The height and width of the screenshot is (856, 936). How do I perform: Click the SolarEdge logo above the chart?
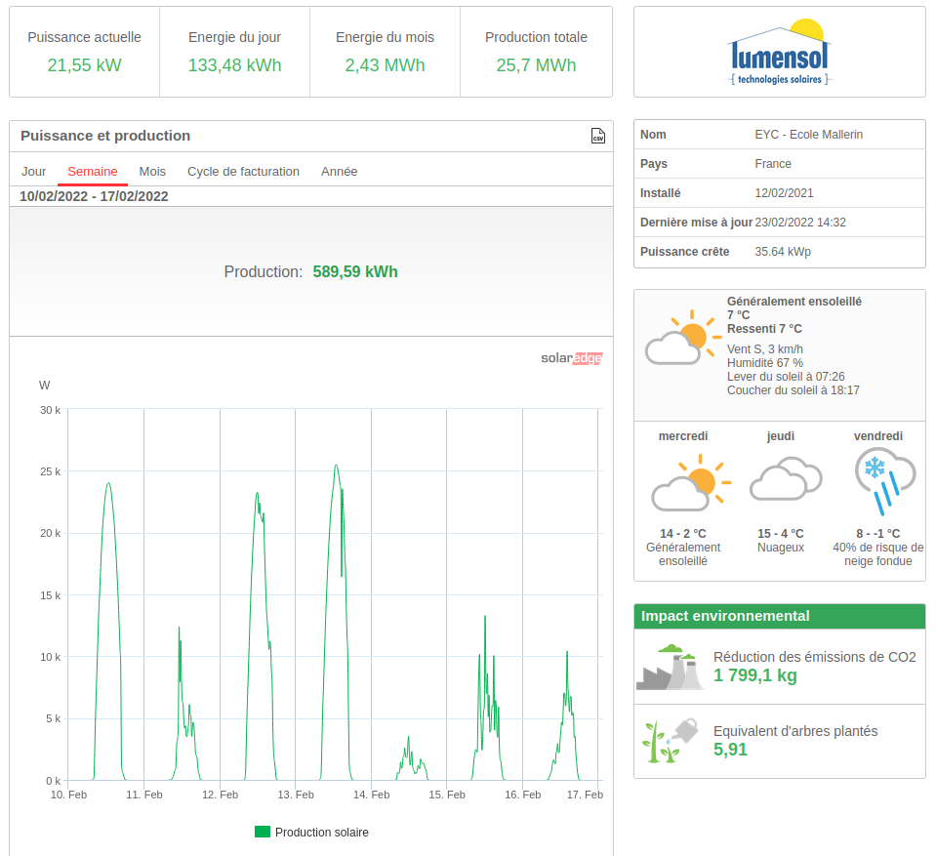coord(571,358)
